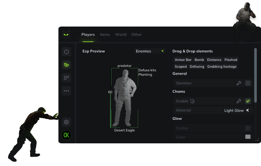Click the 'Skeleton' row label

click(184, 83)
